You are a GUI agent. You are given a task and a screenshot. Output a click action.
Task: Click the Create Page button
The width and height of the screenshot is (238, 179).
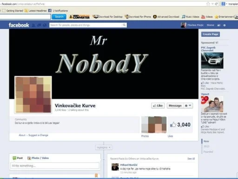211,34
